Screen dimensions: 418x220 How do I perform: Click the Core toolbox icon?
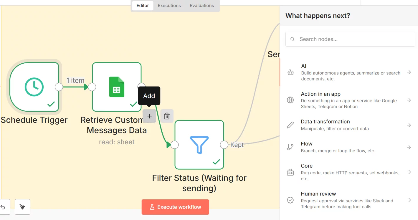[x=290, y=172]
